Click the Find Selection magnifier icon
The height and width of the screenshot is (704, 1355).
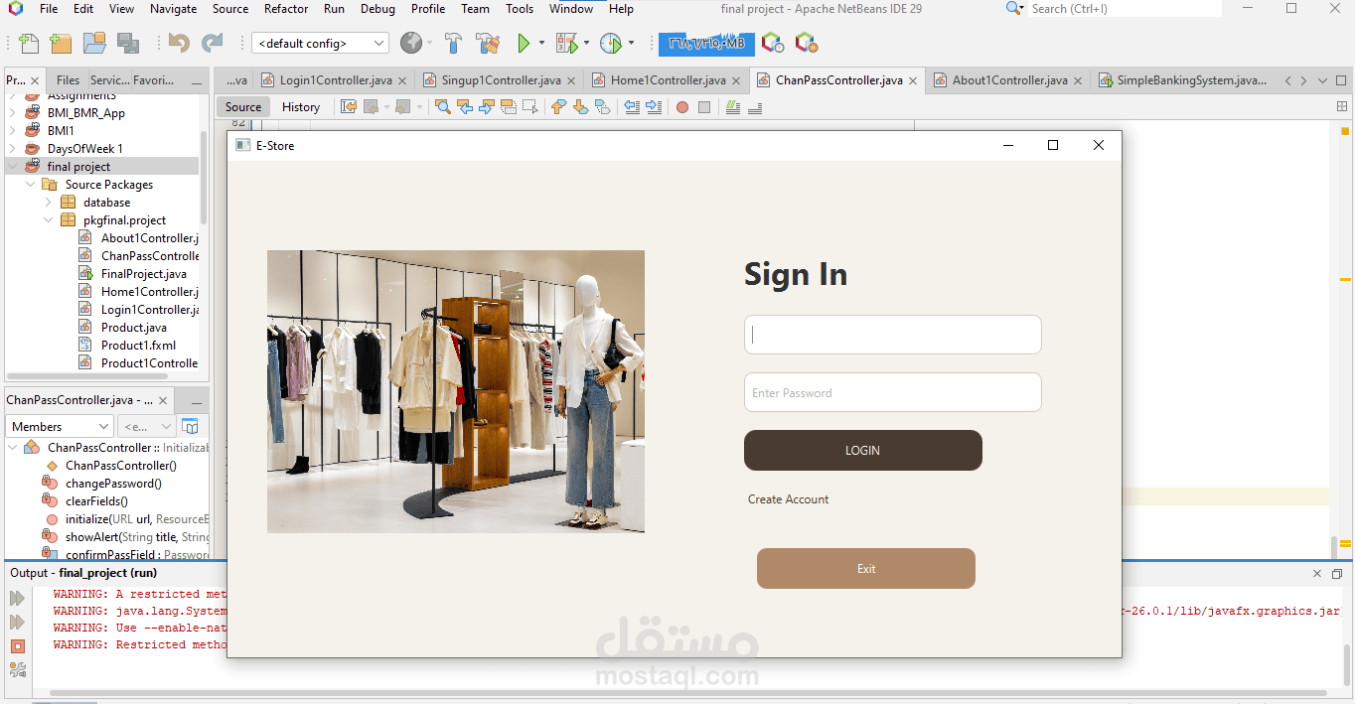pyautogui.click(x=443, y=107)
